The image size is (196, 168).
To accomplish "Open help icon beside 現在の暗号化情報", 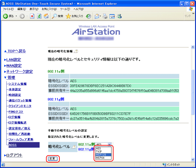I will pos(76,51).
